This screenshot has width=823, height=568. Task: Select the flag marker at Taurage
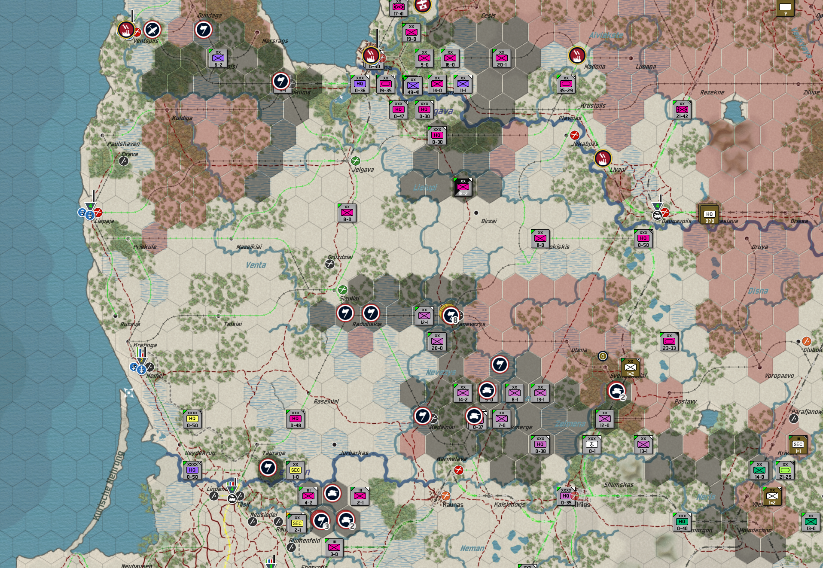click(x=268, y=468)
